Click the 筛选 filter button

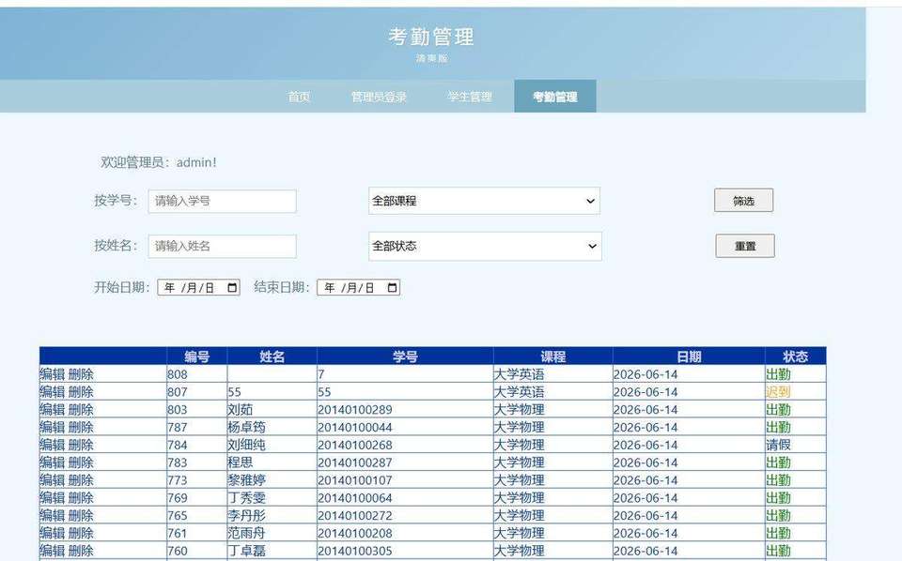point(744,201)
